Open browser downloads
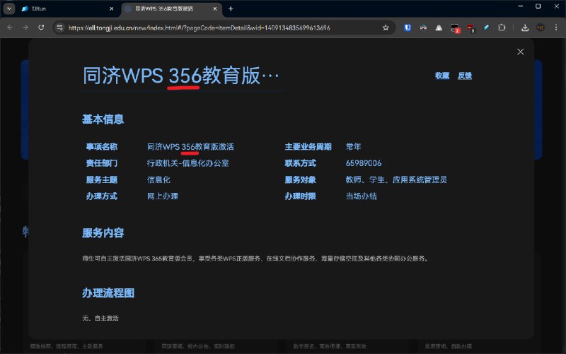This screenshot has width=566, height=354. pos(525,28)
